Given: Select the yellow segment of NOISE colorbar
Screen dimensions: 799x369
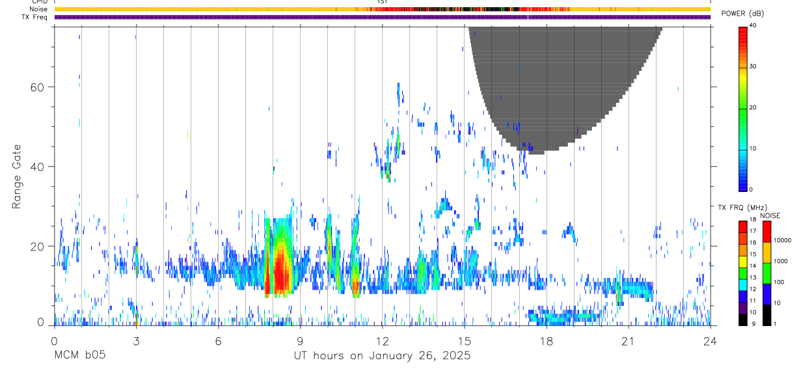Looking at the screenshot, I should (x=767, y=252).
